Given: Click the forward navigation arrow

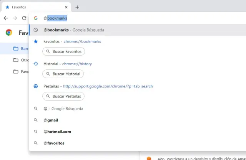Looking at the screenshot, I should 15,18.
